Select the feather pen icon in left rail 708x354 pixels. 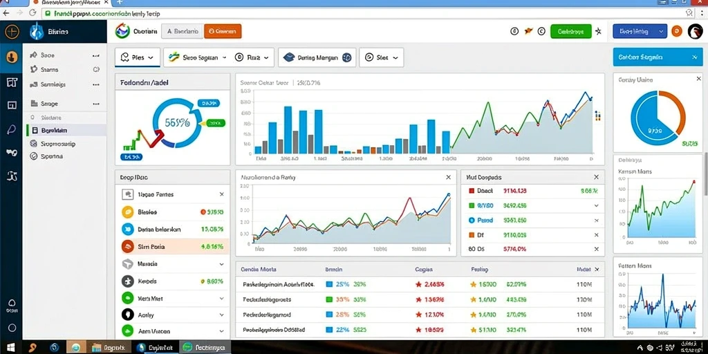point(12,129)
